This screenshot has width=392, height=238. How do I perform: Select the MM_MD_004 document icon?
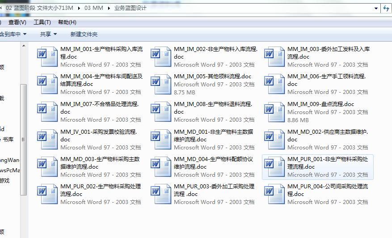pos(161,167)
